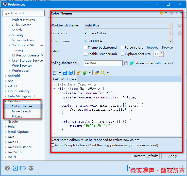The width and height of the screenshot is (187, 176).
Task: Select the Web Browser tree item
Action: (x=22, y=66)
